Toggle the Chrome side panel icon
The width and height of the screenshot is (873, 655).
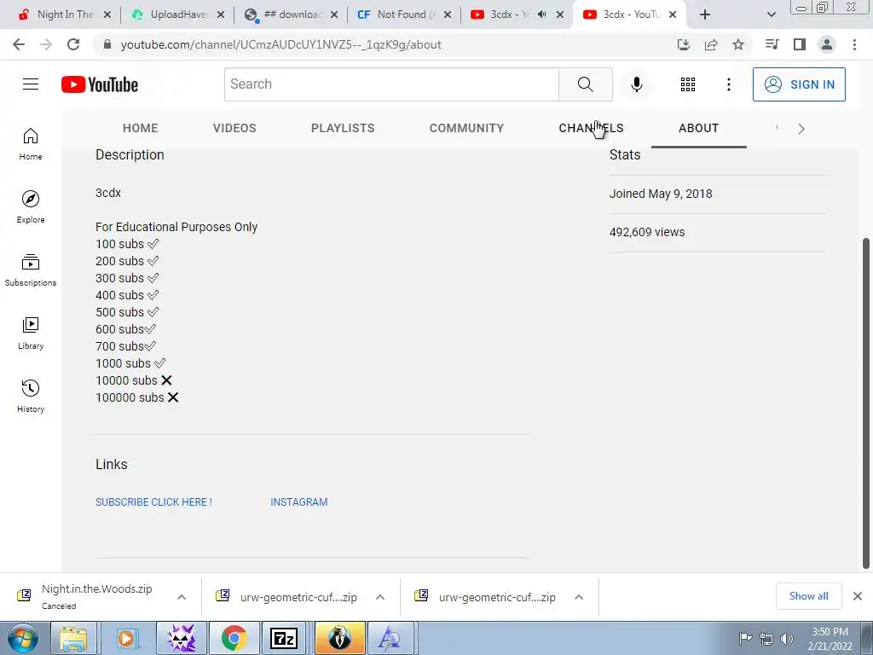click(800, 44)
